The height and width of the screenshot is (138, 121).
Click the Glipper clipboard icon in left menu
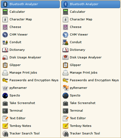(5, 65)
